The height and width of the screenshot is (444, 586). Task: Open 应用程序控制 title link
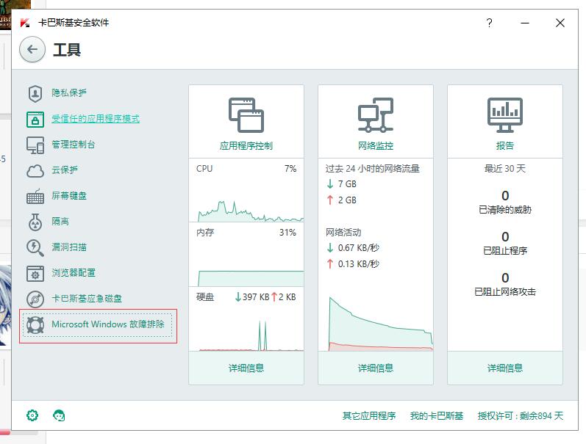tap(246, 146)
